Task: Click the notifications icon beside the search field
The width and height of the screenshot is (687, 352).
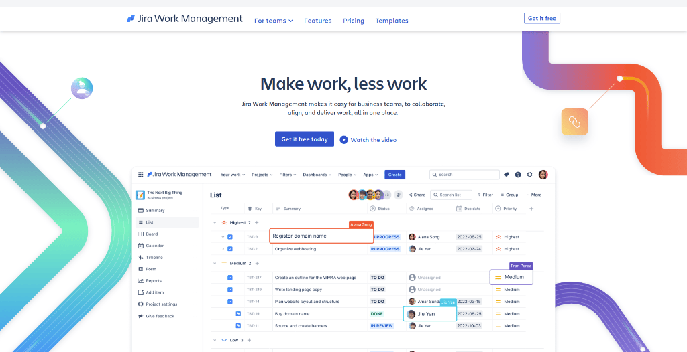Action: click(507, 175)
